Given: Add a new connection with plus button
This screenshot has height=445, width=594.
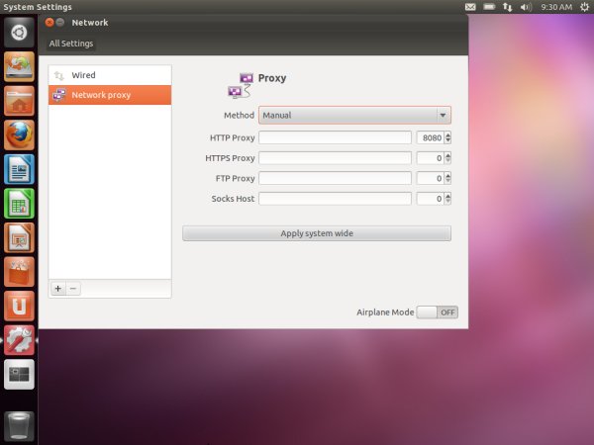Looking at the screenshot, I should [x=58, y=289].
